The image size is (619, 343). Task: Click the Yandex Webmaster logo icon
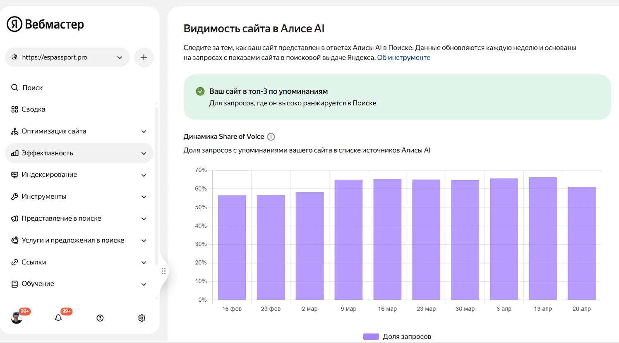tap(14, 24)
